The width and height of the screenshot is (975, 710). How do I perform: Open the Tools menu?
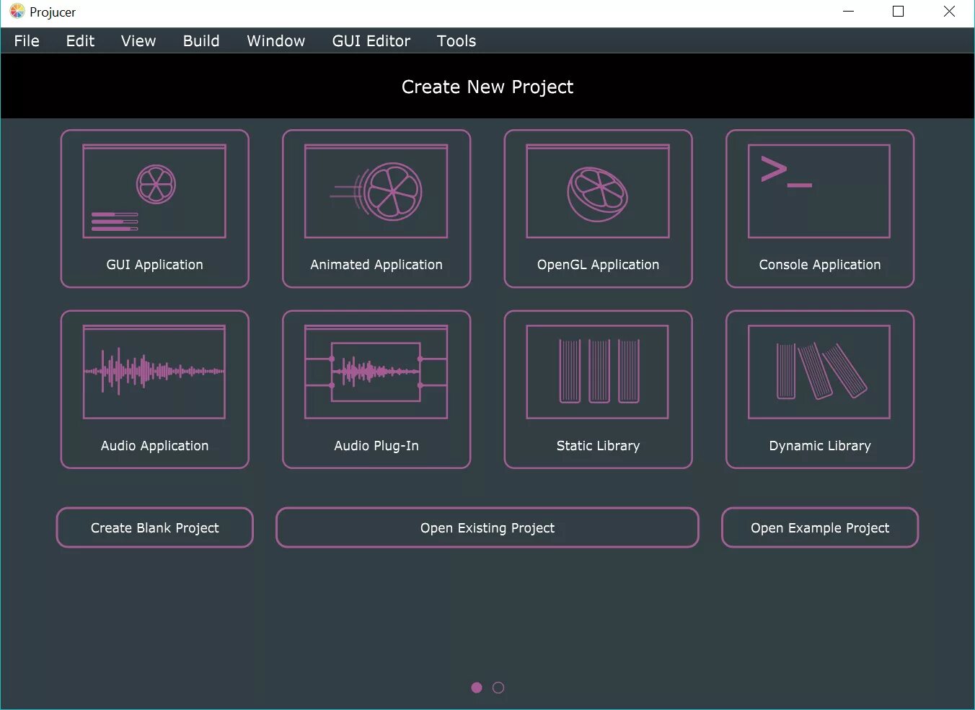(x=456, y=41)
